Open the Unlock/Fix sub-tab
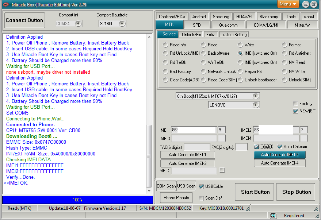This screenshot has height=220, width=321. click(x=191, y=35)
